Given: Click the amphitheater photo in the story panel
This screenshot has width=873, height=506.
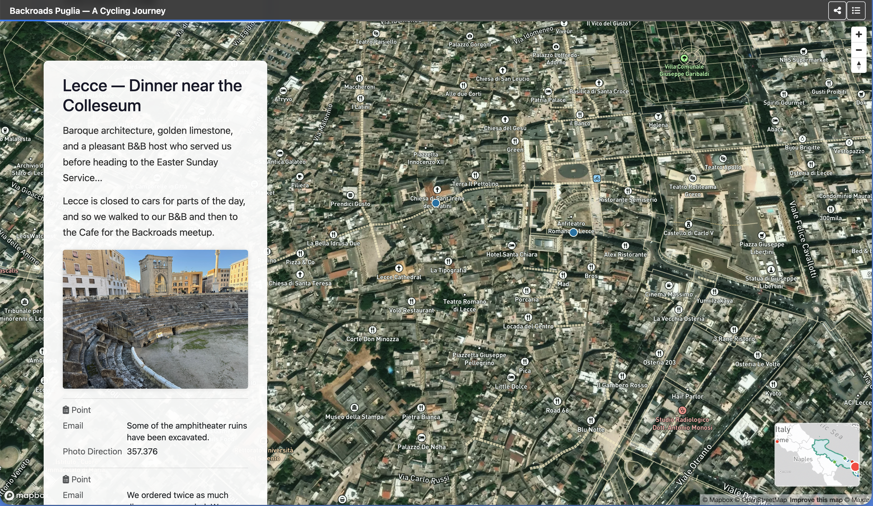Looking at the screenshot, I should 155,319.
